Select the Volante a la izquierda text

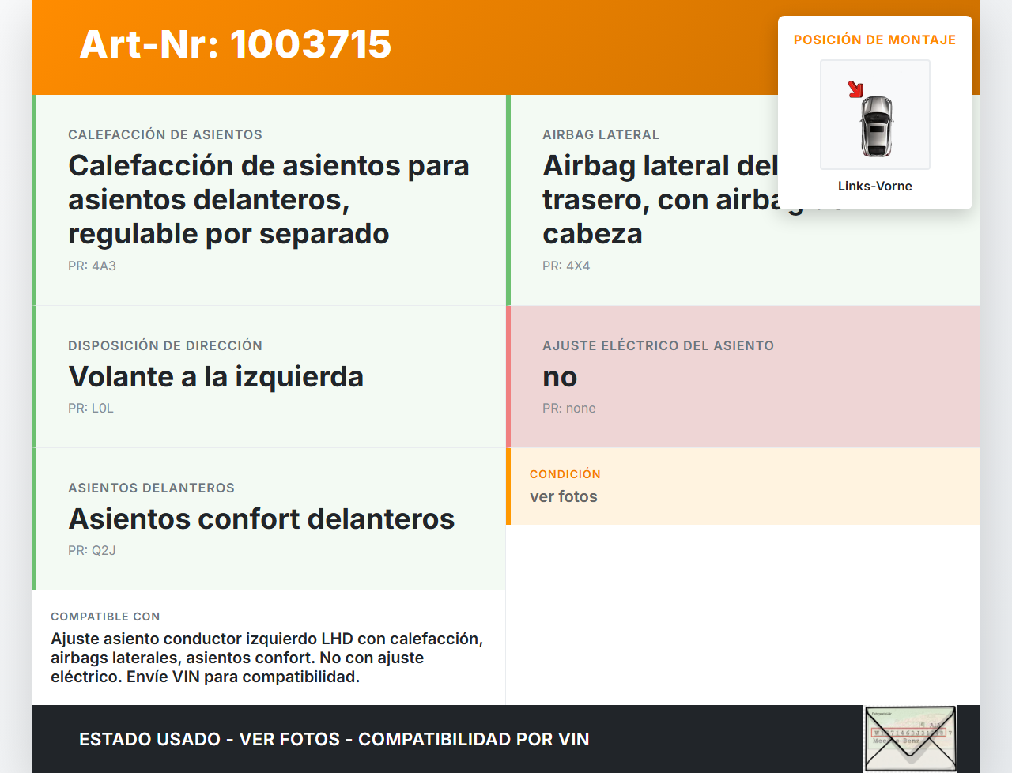tap(216, 376)
